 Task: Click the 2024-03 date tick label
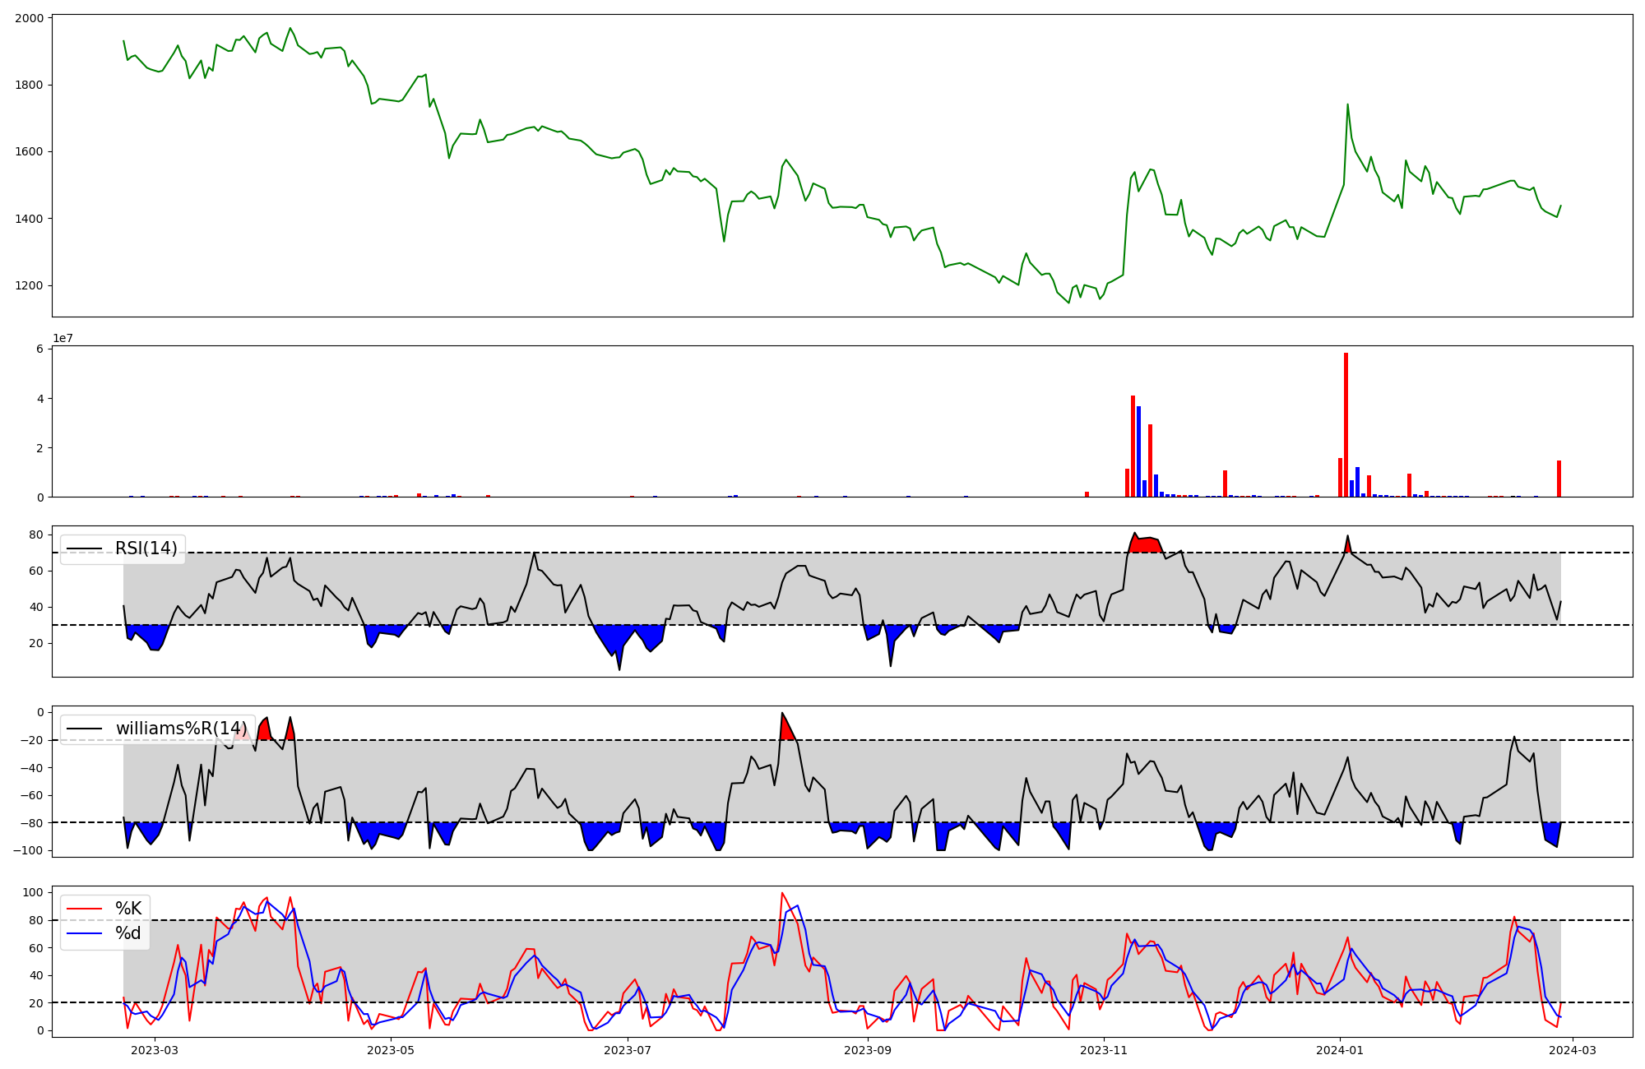[1573, 1050]
